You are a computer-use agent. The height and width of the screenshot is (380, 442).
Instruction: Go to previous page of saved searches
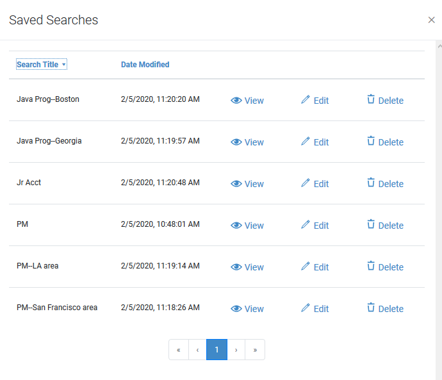tap(197, 350)
